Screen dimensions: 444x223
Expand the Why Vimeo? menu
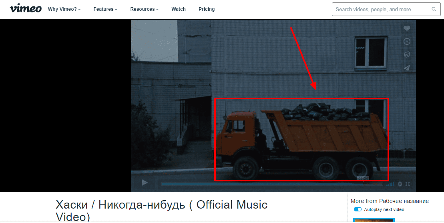(64, 9)
